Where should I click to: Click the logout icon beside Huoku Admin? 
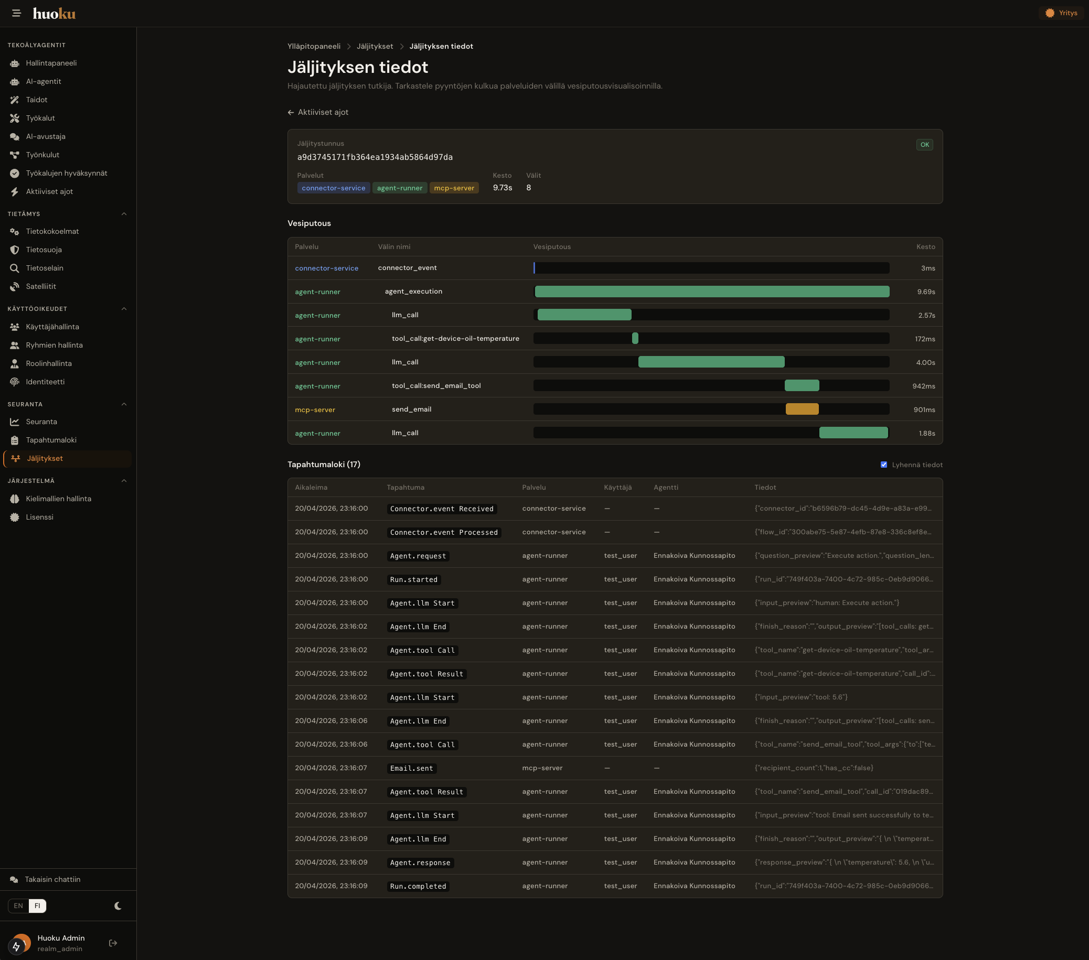[x=113, y=943]
